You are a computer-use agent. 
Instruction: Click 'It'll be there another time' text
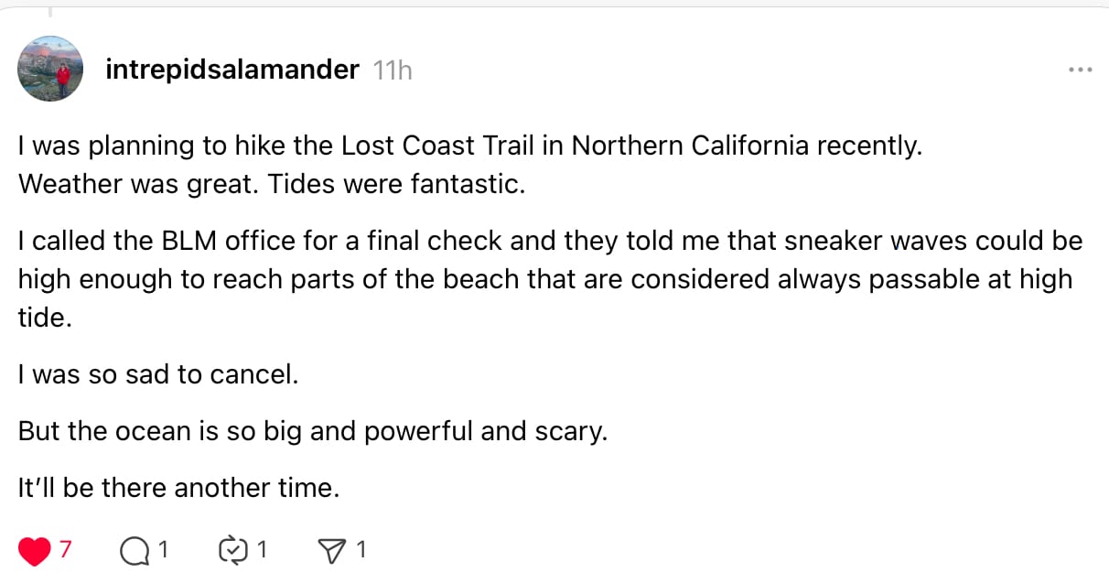pos(179,488)
